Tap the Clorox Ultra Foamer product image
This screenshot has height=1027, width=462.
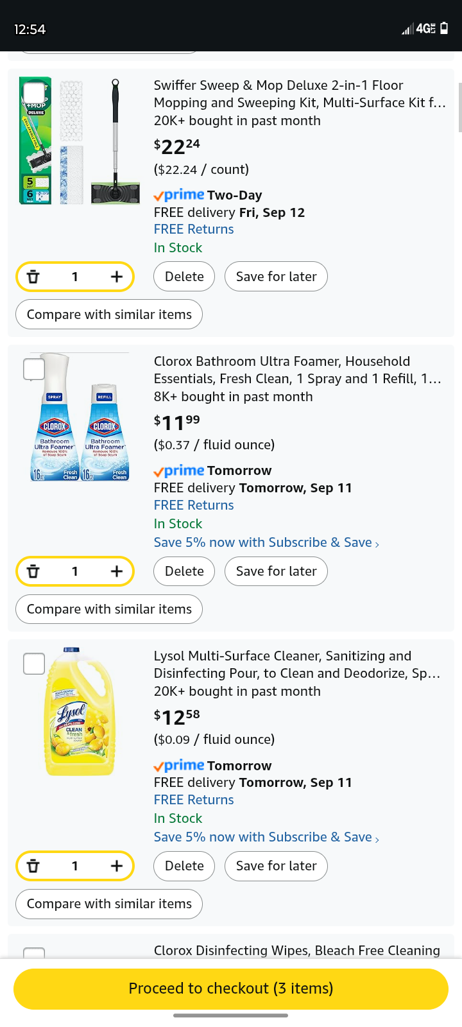click(x=80, y=417)
